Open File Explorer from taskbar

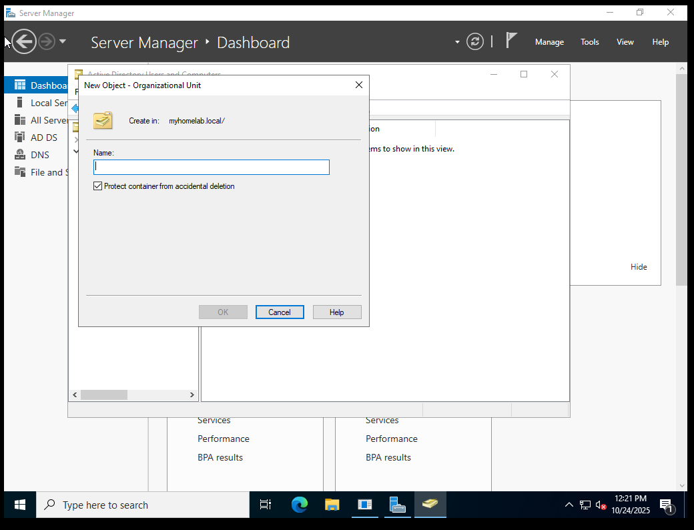tap(332, 505)
